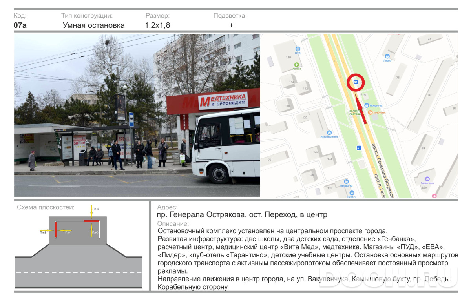
Task: Click the Описание: label
Action: tap(173, 223)
